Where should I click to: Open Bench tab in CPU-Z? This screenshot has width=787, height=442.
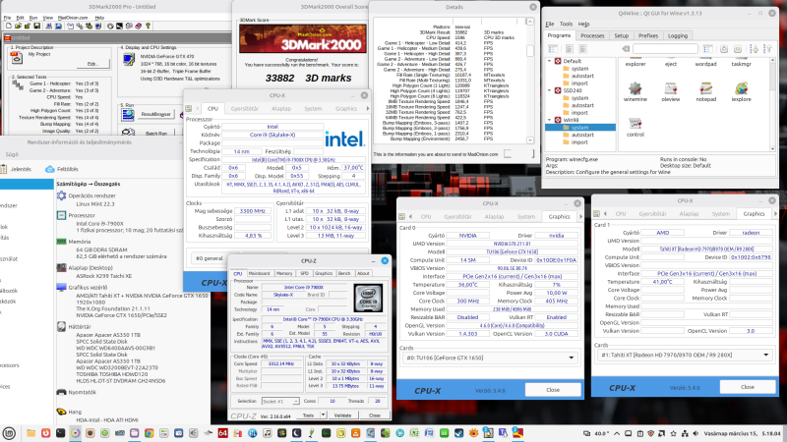[x=344, y=273]
